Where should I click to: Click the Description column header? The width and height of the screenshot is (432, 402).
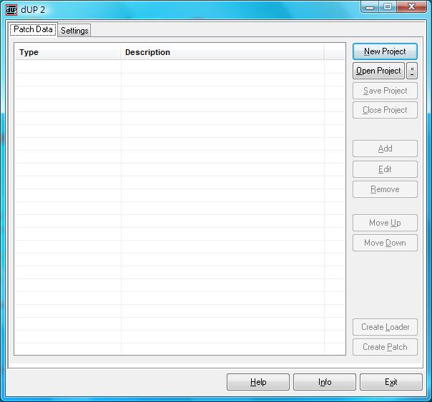pyautogui.click(x=222, y=52)
